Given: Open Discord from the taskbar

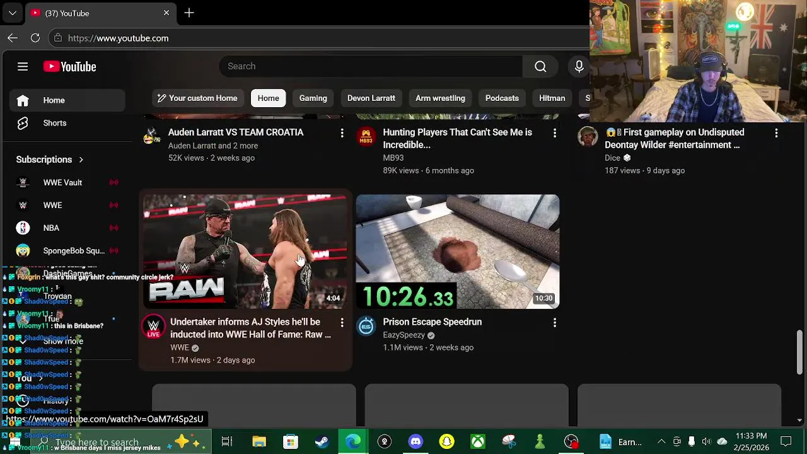Looking at the screenshot, I should [x=415, y=442].
